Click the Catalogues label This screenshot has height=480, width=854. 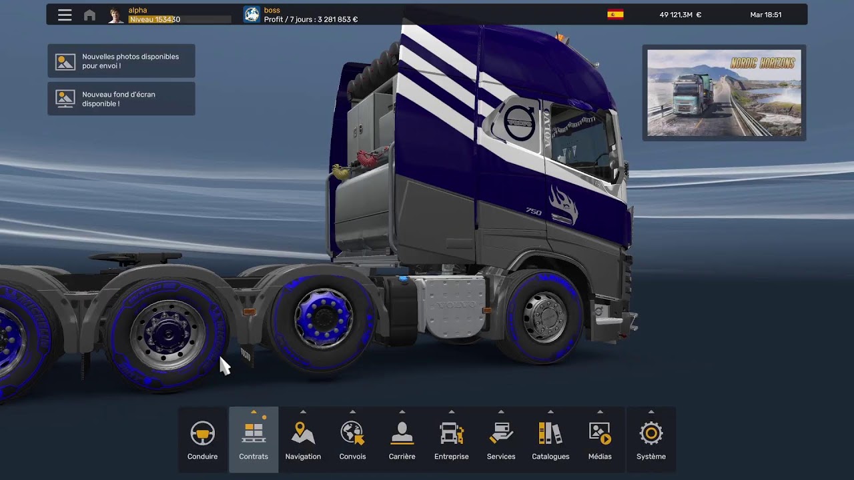550,457
